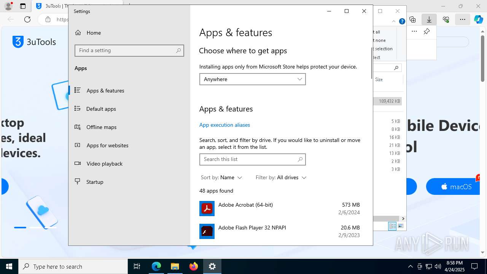Click Size column header in File Explorer
Viewport: 487px width, 274px height.
click(x=379, y=80)
